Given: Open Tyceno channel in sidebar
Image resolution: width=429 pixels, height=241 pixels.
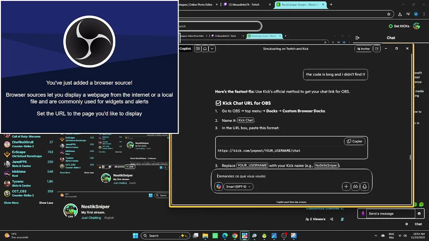Looking at the screenshot, I should point(28,183).
